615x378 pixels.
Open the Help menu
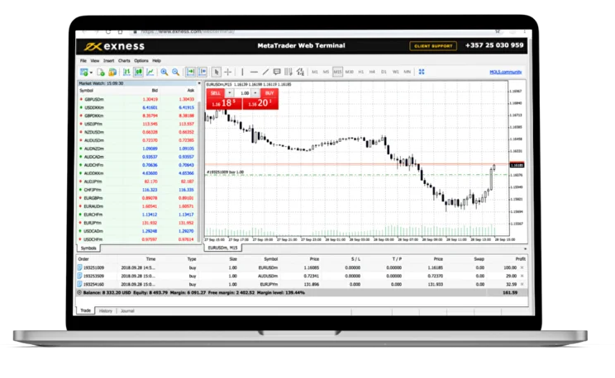click(x=156, y=61)
